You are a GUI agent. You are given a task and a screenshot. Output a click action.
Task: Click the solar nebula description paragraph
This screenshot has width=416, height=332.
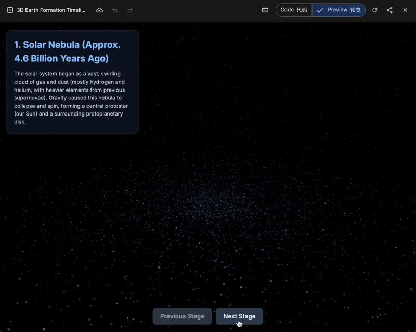point(71,98)
